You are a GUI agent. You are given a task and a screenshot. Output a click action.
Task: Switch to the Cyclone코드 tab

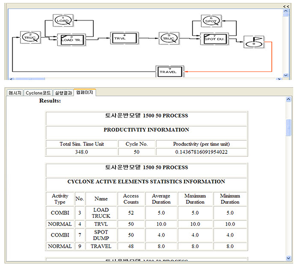tap(38, 93)
